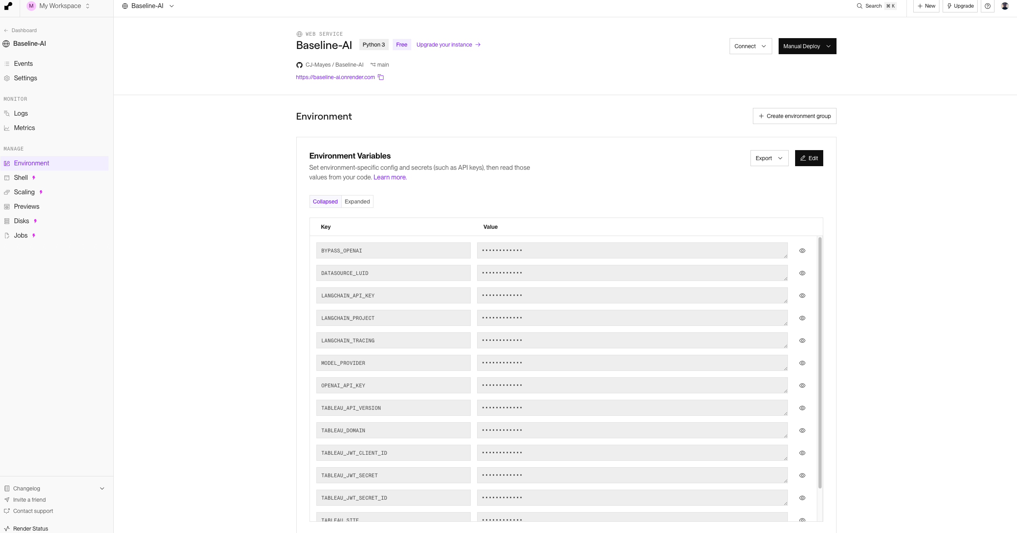
Task: Open Shell in the sidebar
Action: click(x=21, y=178)
